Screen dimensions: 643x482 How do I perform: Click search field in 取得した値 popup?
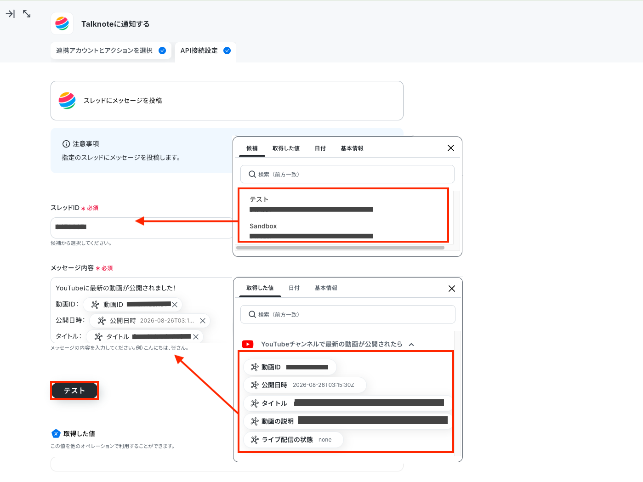[x=348, y=314]
